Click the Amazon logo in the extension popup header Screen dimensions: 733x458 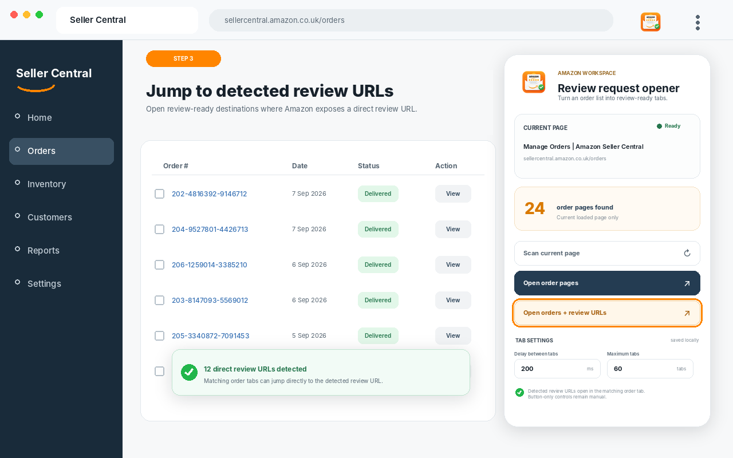533,82
